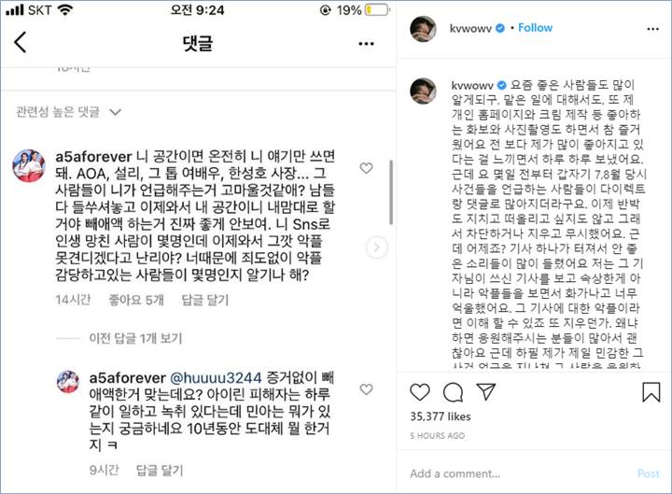Open kvwowv profile picture in header
The height and width of the screenshot is (494, 672).
423,29
